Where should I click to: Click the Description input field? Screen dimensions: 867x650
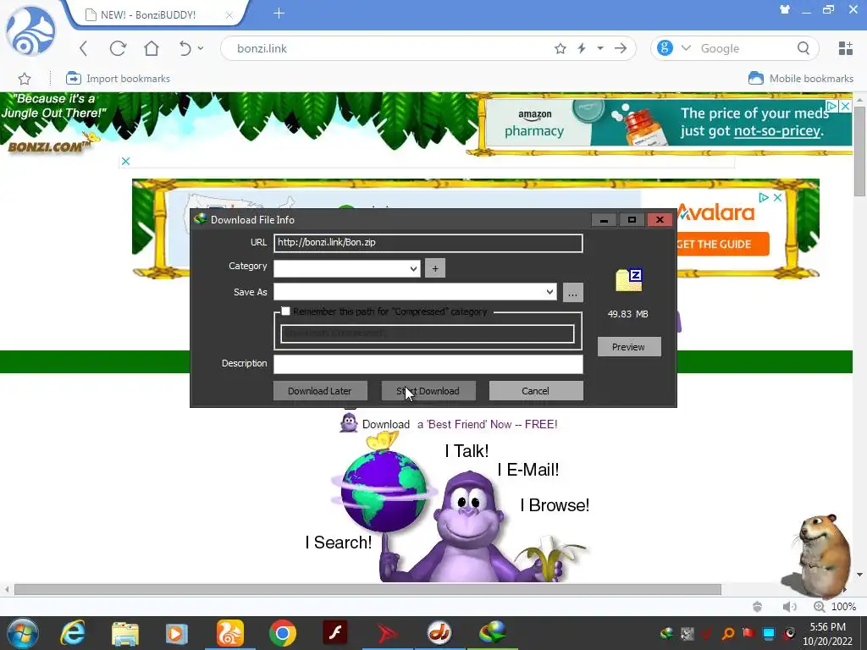coord(428,364)
